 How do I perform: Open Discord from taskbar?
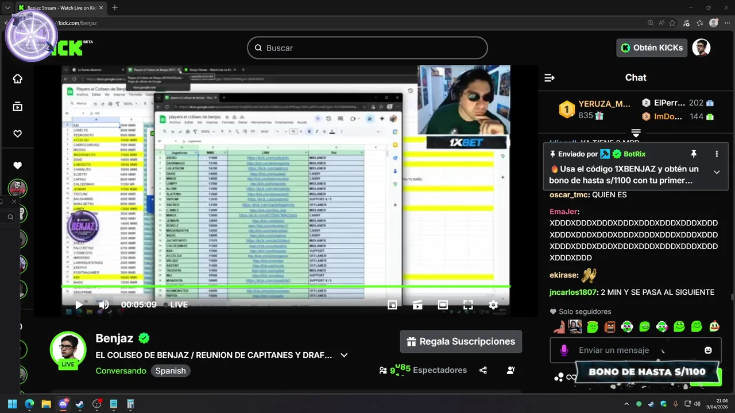63,404
